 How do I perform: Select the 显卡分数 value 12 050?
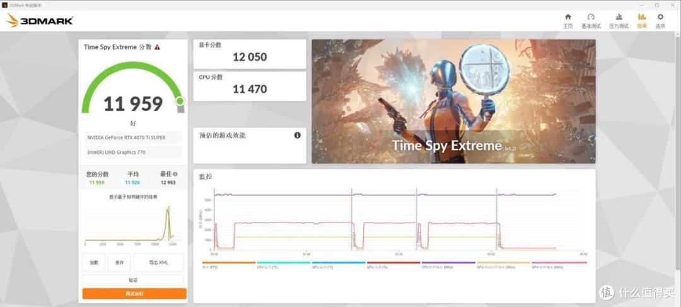point(250,57)
